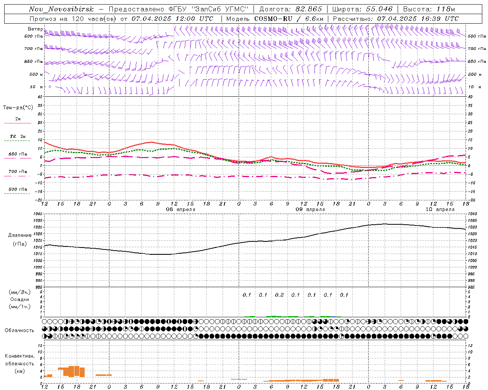Viewport: 488px width, 390px height.
Task: Click the '09 апреля' date label
Action: pos(310,209)
